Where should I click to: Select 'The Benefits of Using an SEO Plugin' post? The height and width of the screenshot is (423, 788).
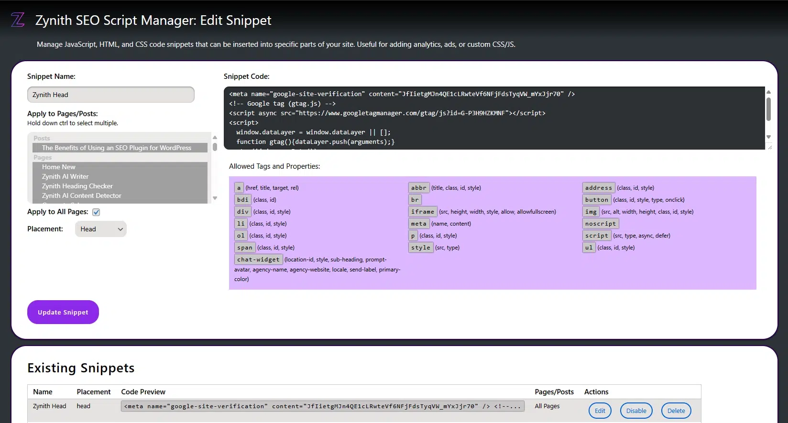120,148
